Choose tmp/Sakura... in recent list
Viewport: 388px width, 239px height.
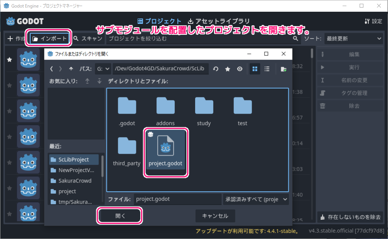[x=74, y=202]
